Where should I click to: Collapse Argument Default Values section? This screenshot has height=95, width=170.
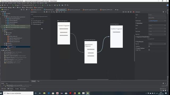coord(136,37)
